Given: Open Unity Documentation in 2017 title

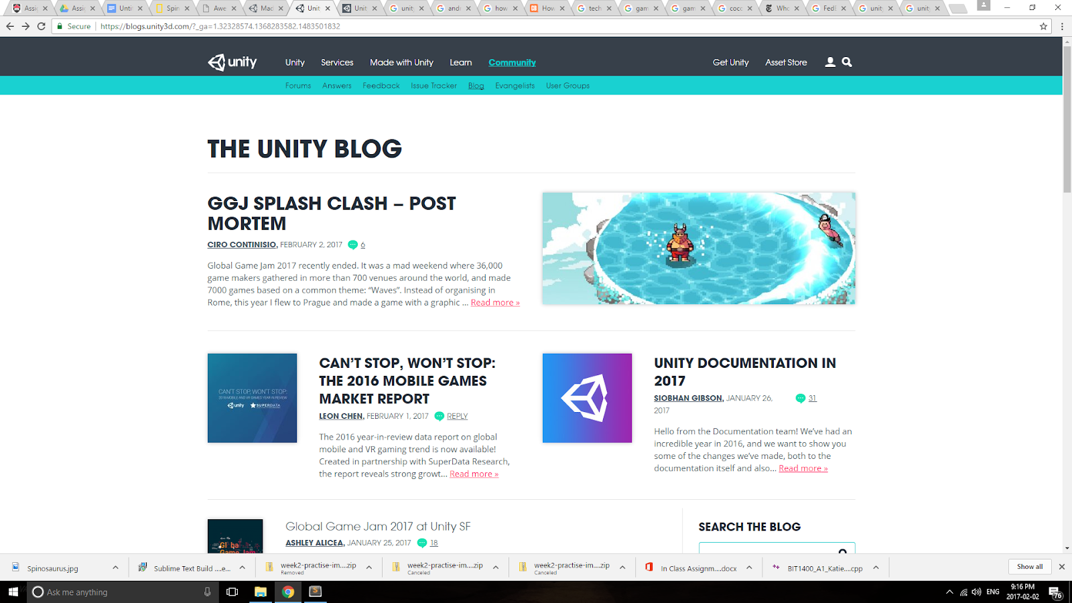Looking at the screenshot, I should click(745, 372).
